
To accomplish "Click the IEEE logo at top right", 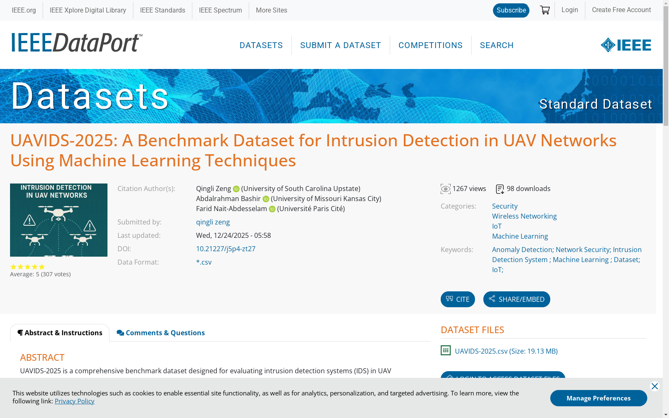I will (x=626, y=45).
